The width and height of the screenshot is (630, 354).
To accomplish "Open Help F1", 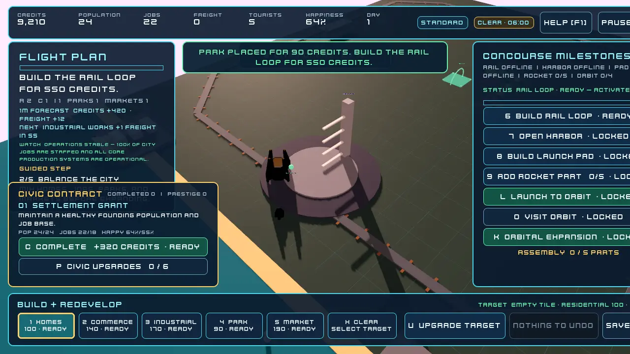I will [566, 23].
